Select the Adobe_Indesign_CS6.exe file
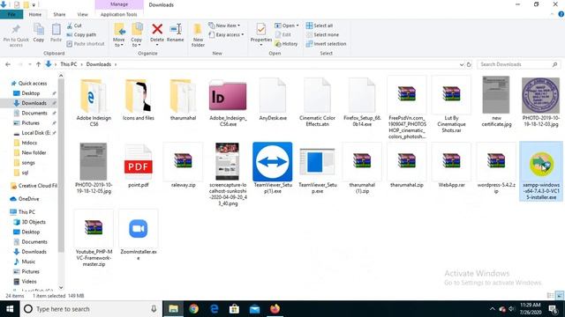 pos(228,102)
